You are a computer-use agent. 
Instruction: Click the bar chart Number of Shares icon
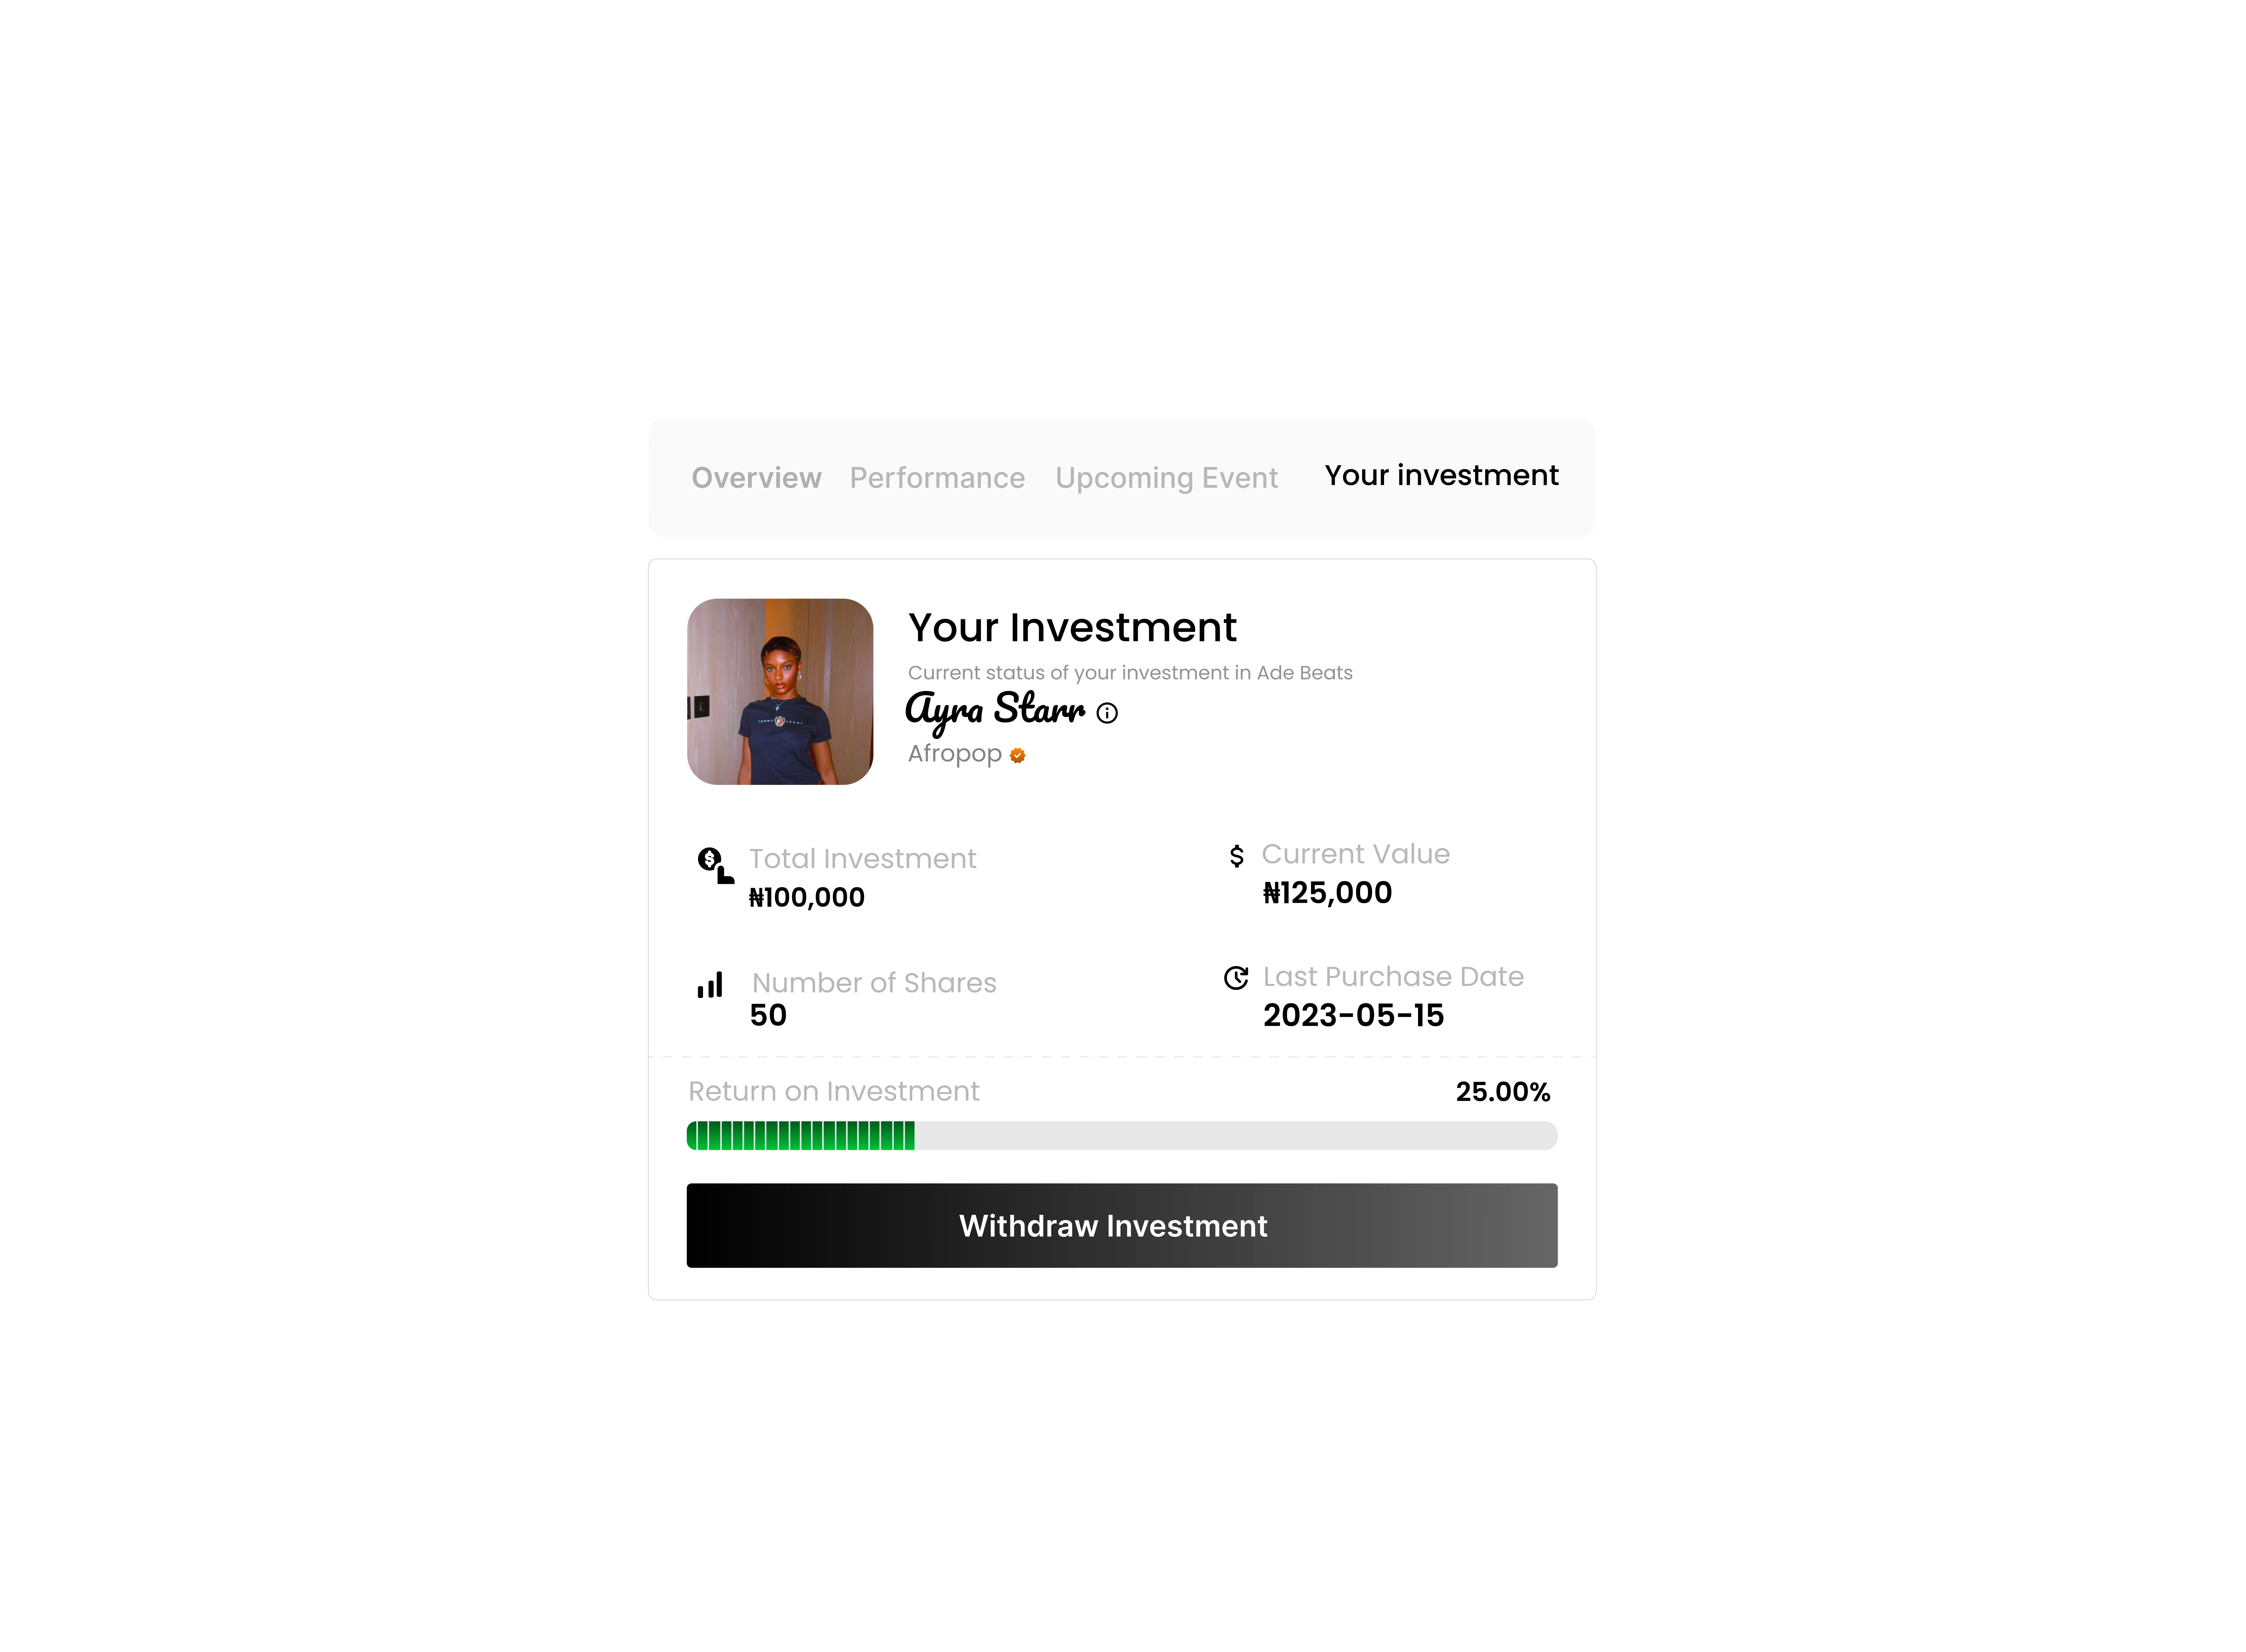[x=710, y=985]
